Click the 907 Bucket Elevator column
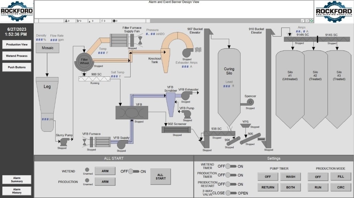The image size is (354, 198). click(207, 88)
